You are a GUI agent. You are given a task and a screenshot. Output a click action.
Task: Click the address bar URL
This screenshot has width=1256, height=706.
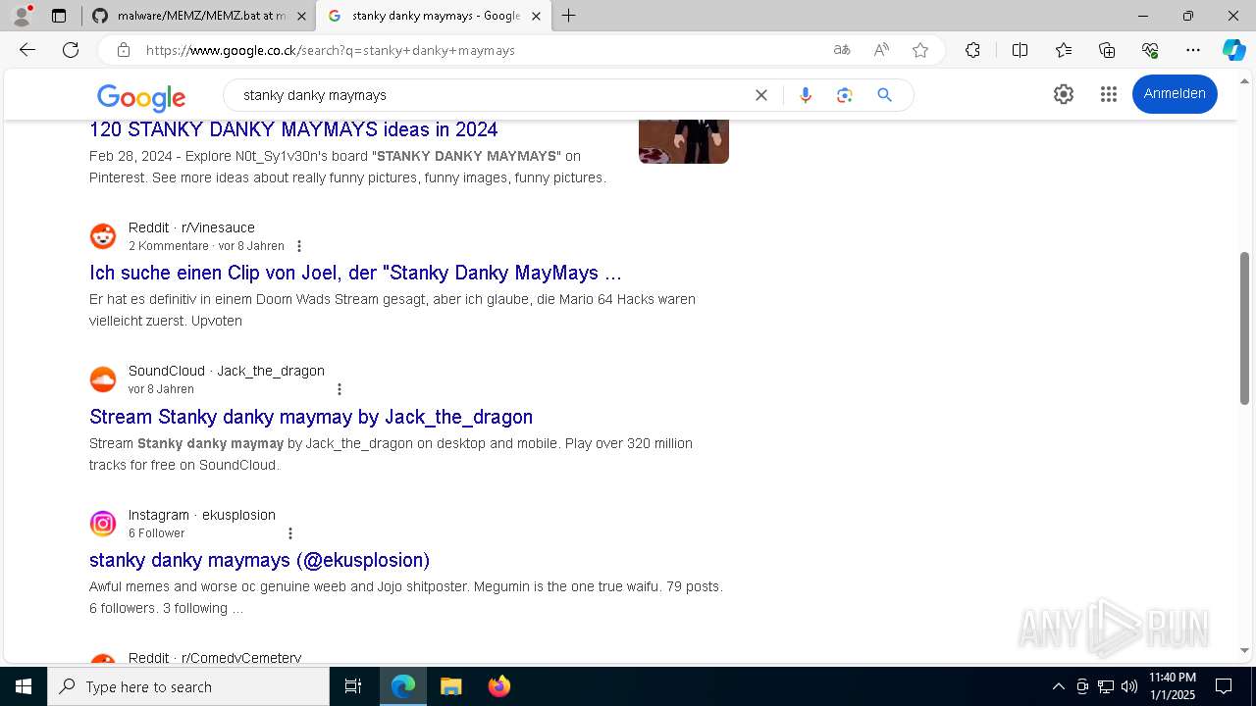pyautogui.click(x=331, y=50)
